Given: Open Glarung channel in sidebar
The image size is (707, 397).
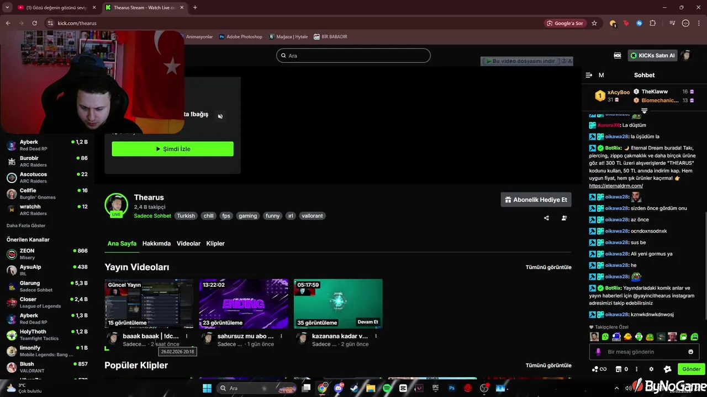Looking at the screenshot, I should tap(47, 287).
